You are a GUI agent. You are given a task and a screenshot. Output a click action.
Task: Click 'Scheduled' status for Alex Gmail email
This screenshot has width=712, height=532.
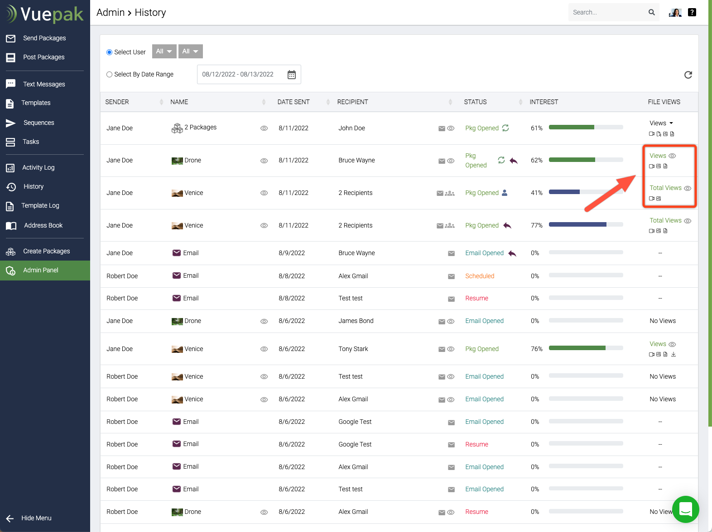click(x=479, y=276)
